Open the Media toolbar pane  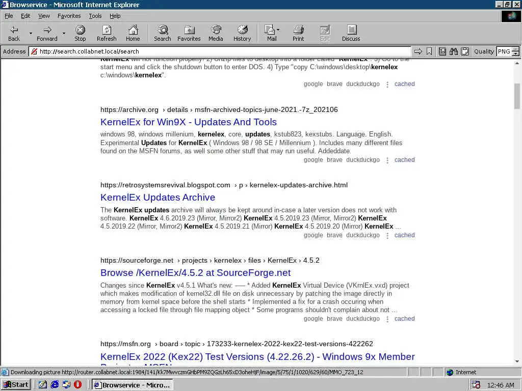pyautogui.click(x=216, y=33)
